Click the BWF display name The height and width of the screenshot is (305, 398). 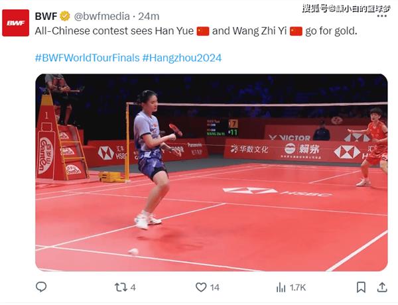[x=46, y=16]
